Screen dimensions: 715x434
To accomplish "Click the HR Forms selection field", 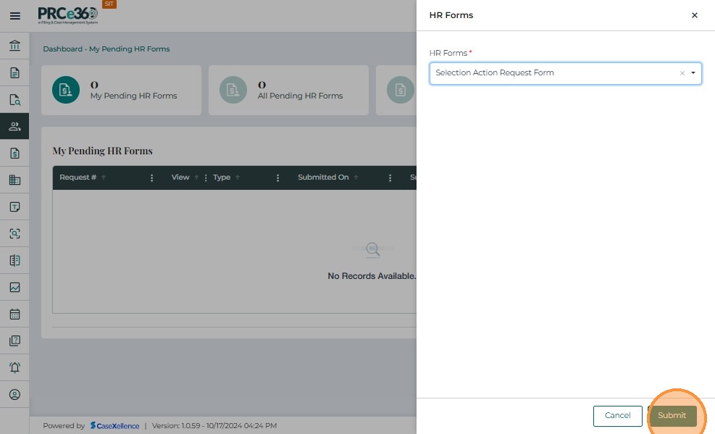I will pos(566,73).
